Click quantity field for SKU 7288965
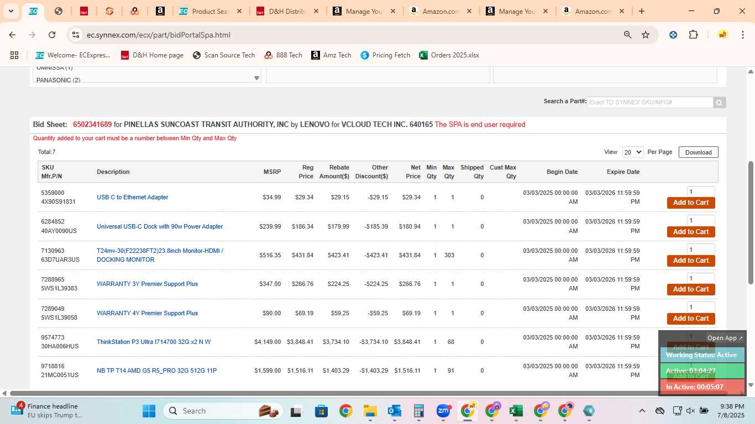Image resolution: width=755 pixels, height=424 pixels. [701, 278]
